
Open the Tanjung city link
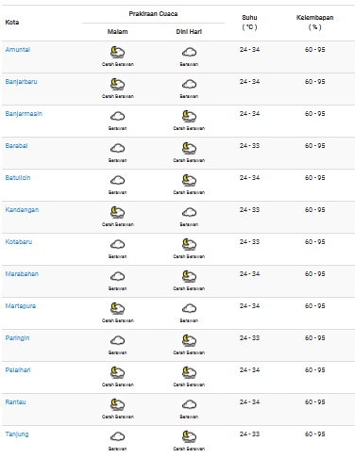click(17, 434)
